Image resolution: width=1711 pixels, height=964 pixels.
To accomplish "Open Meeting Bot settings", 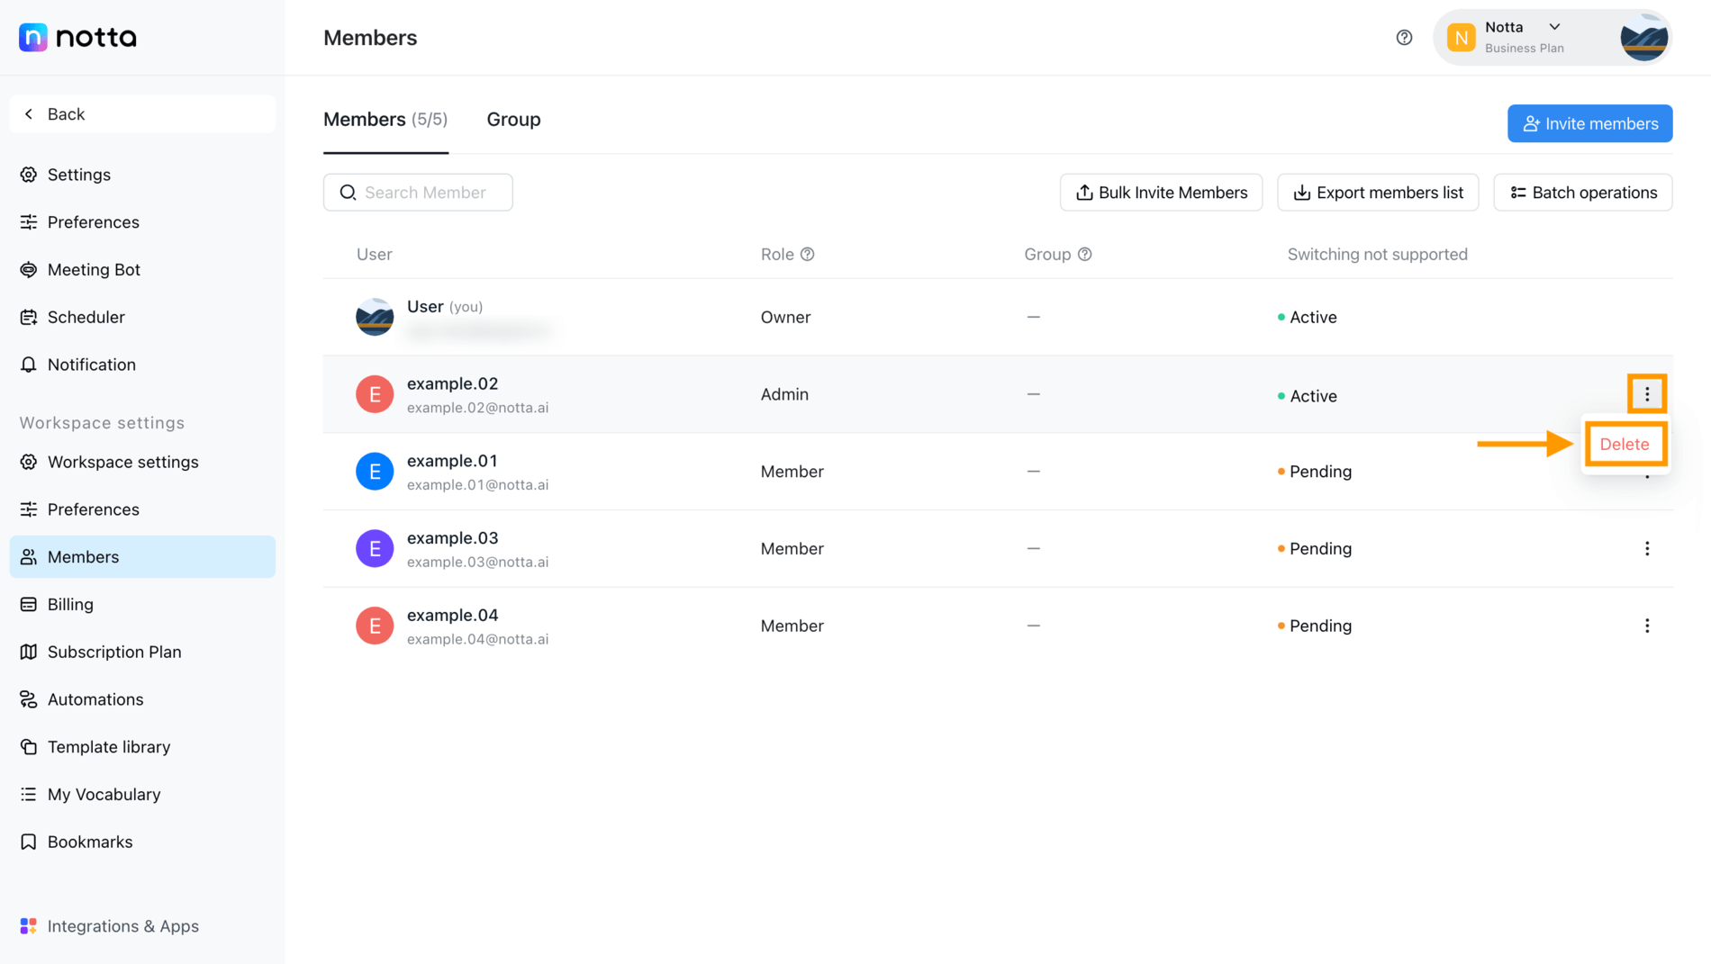I will 94,270.
